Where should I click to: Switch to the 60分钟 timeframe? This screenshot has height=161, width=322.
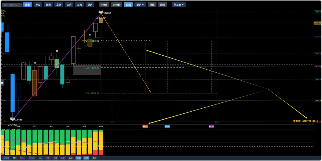pos(117,4)
